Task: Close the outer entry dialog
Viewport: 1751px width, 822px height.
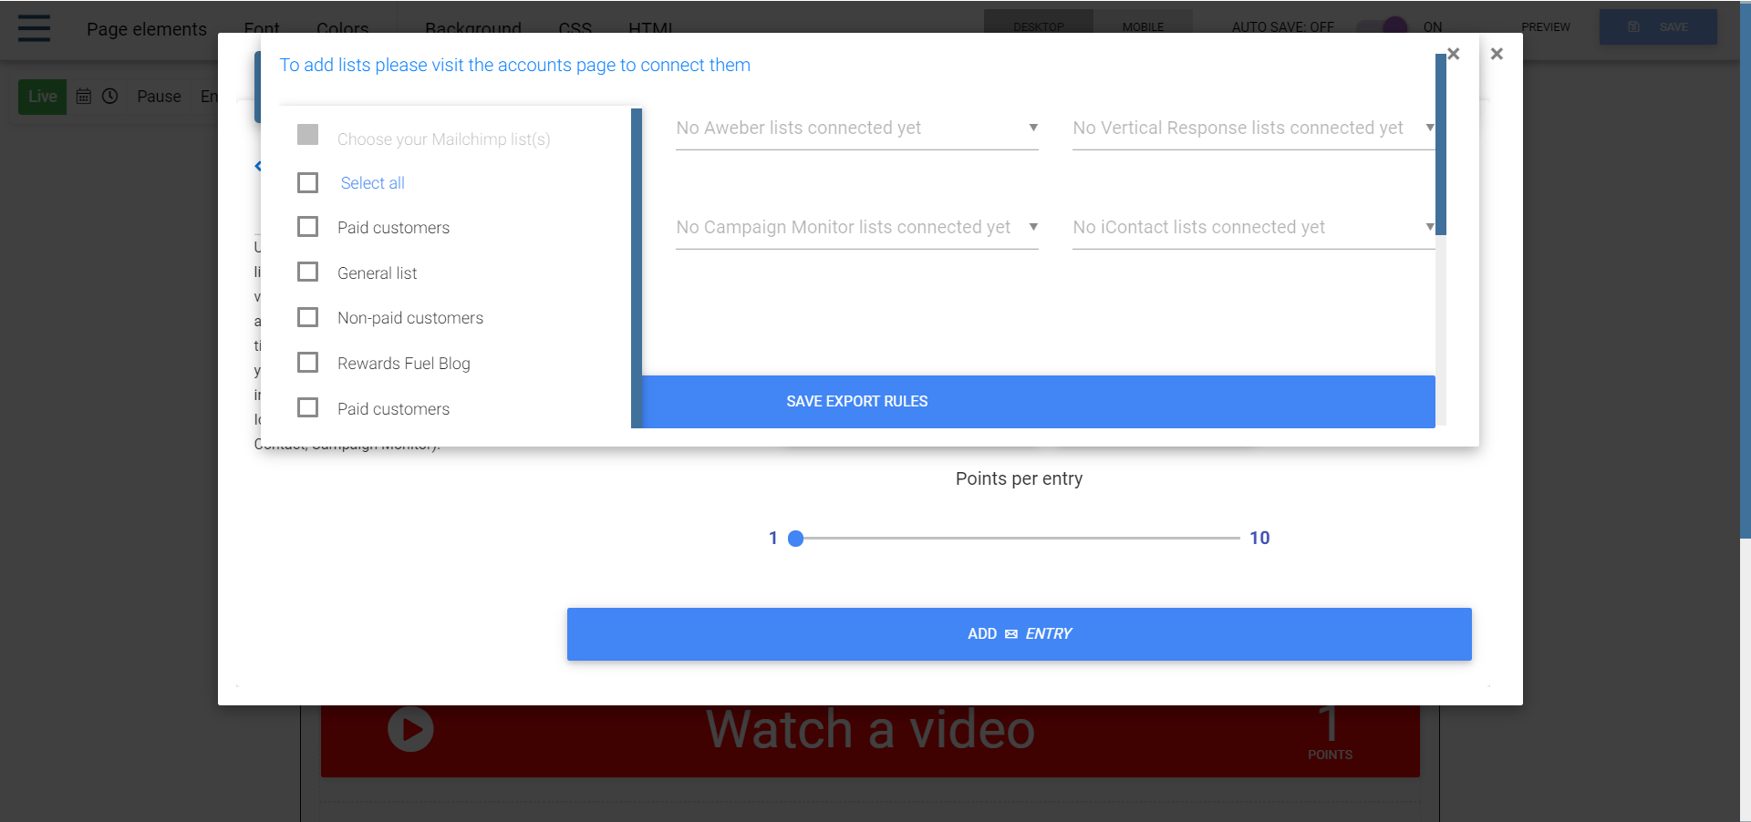Action: pyautogui.click(x=1497, y=54)
